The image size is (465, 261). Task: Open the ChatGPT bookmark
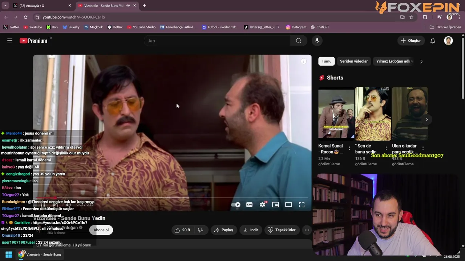click(x=320, y=27)
